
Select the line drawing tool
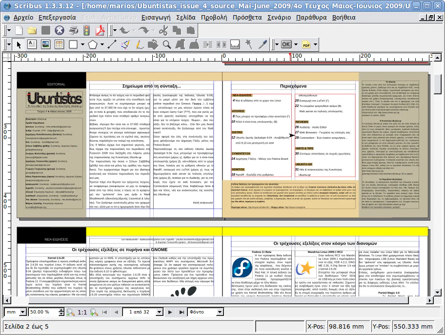click(x=112, y=44)
